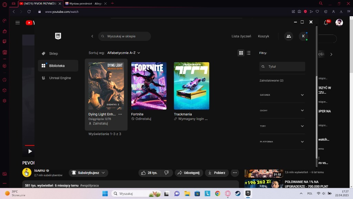Image resolution: width=353 pixels, height=199 pixels.
Task: Open a new browser tab
Action: [x=112, y=3]
